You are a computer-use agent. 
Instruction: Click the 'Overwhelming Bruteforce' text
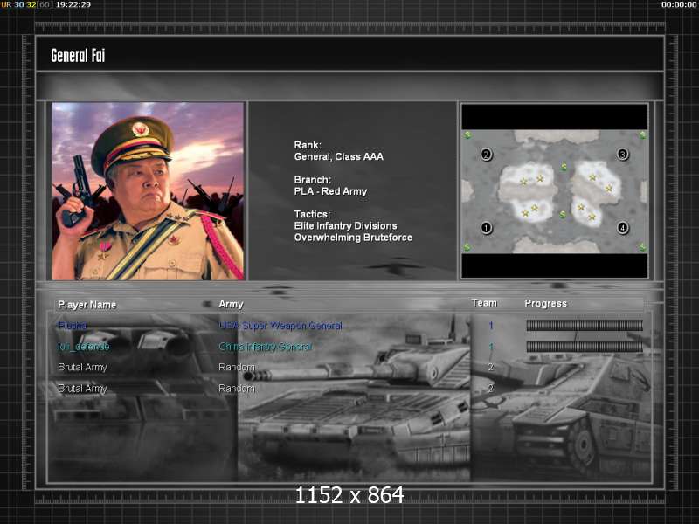pyautogui.click(x=353, y=238)
